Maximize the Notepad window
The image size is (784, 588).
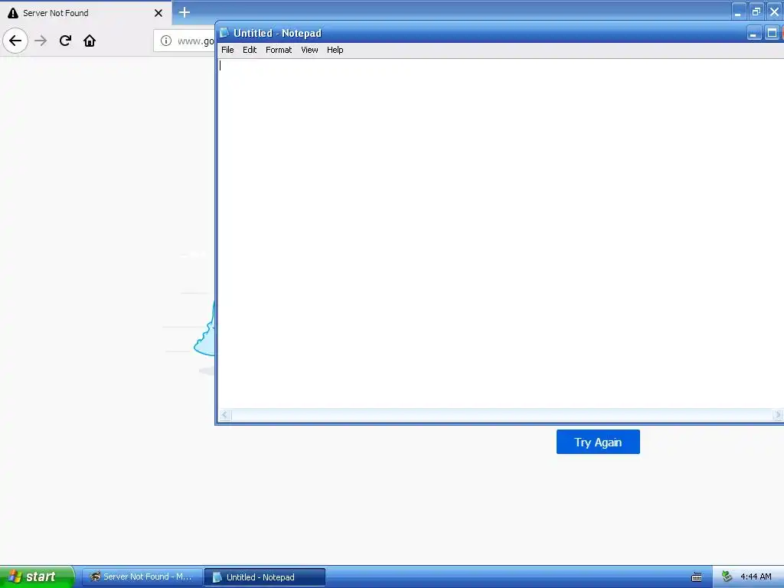(772, 33)
